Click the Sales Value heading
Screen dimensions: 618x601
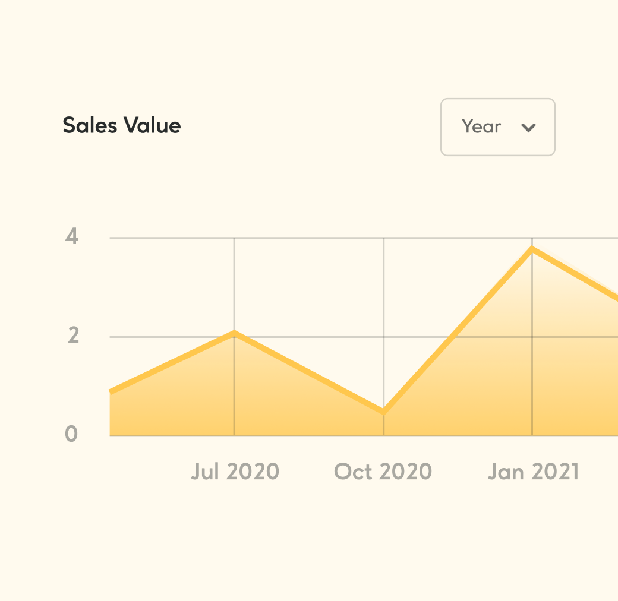tap(122, 125)
